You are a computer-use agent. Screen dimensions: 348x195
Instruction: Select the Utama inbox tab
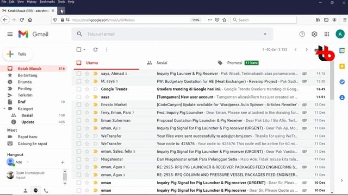click(x=107, y=63)
